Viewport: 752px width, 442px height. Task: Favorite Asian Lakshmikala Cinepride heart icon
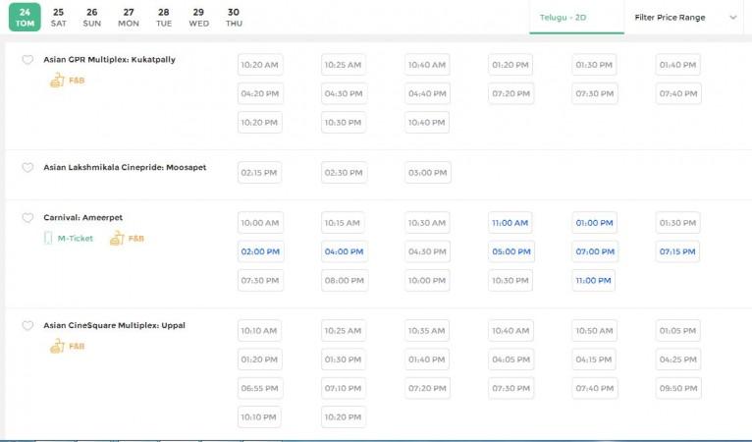27,168
